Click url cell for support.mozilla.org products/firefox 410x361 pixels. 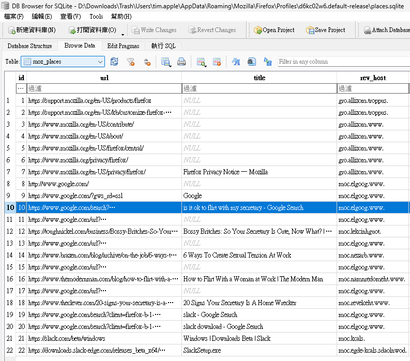tap(104, 100)
